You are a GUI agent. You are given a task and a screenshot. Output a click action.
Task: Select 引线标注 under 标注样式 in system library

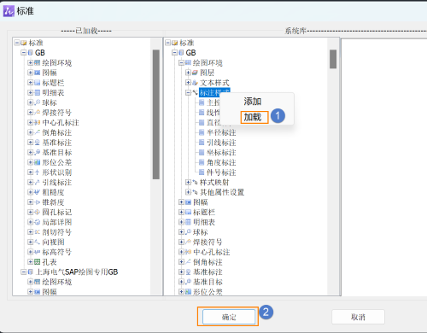point(221,143)
